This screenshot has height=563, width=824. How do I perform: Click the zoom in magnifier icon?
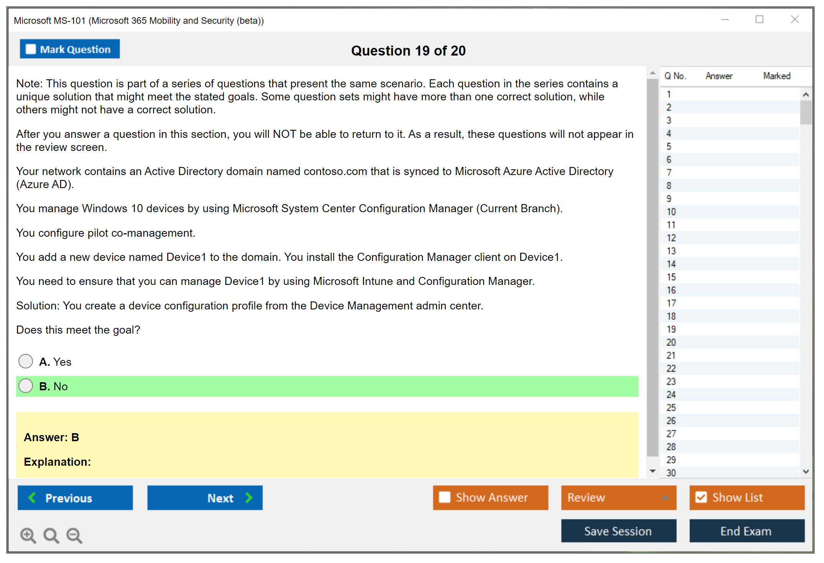tap(28, 535)
